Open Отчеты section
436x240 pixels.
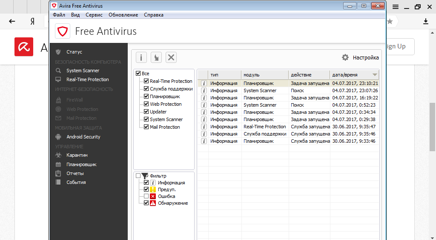click(x=75, y=173)
